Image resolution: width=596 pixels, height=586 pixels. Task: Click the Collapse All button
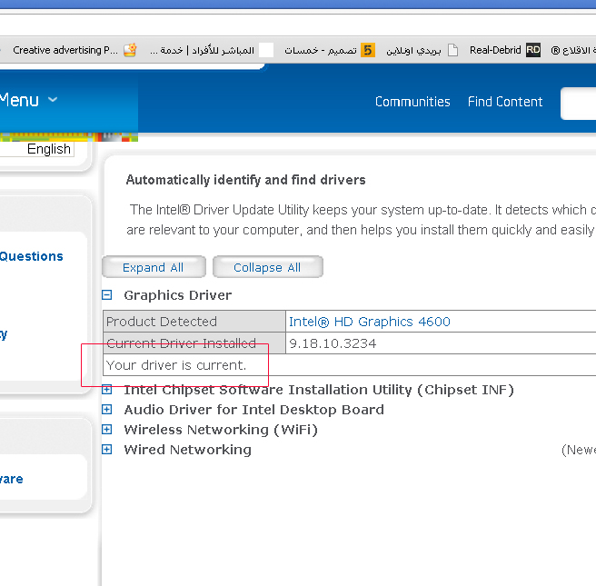tap(268, 267)
